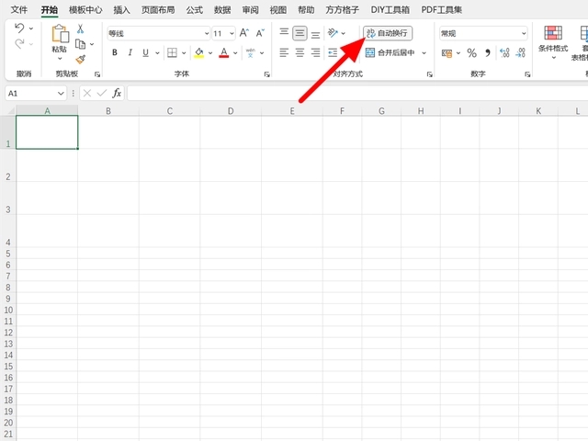This screenshot has height=441, width=588.
Task: Switch to 公式 formulas tab
Action: [194, 10]
